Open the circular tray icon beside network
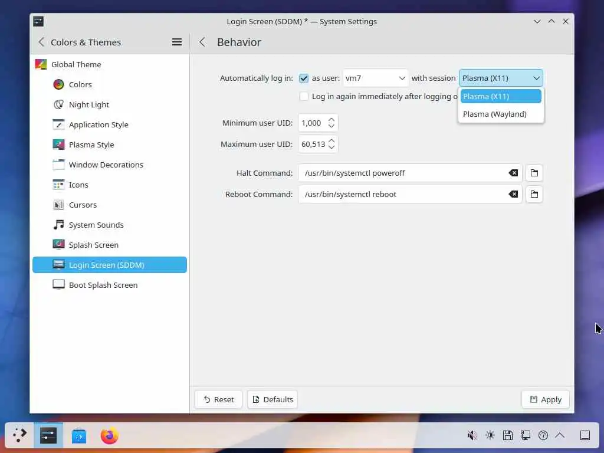Viewport: 604px width, 453px height. pyautogui.click(x=543, y=435)
